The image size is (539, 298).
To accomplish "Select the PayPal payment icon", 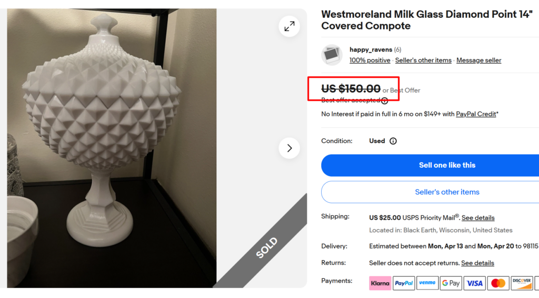I will point(404,283).
